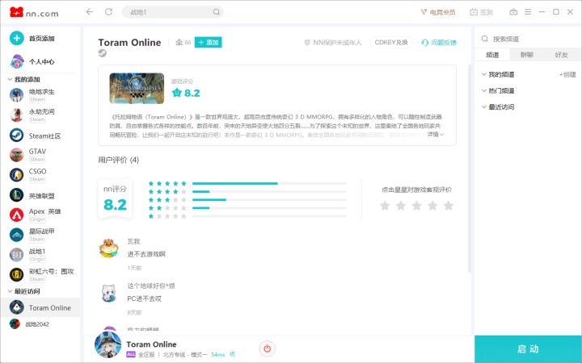
Task: Open Toram Online avatar in bottom bar
Action: 108,344
